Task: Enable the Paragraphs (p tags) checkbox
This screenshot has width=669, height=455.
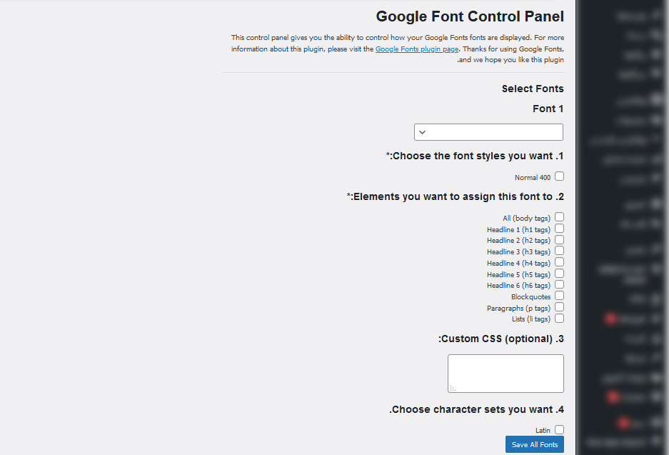Action: coord(559,307)
